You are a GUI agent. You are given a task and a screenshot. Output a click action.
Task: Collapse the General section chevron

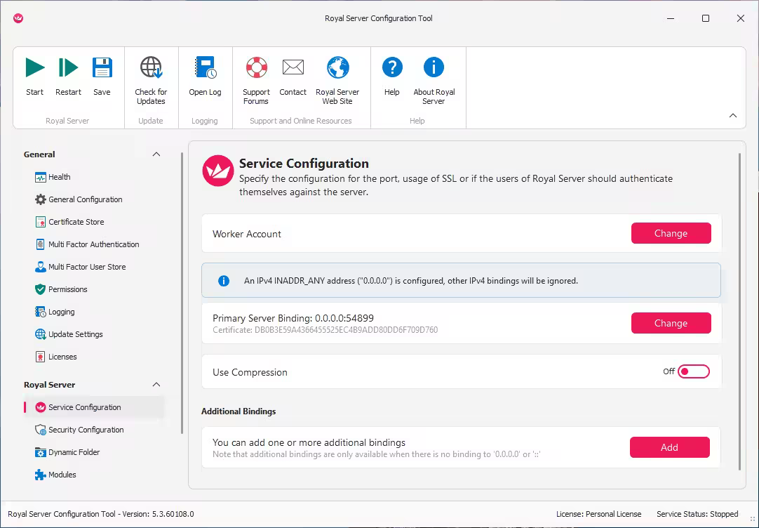[156, 154]
